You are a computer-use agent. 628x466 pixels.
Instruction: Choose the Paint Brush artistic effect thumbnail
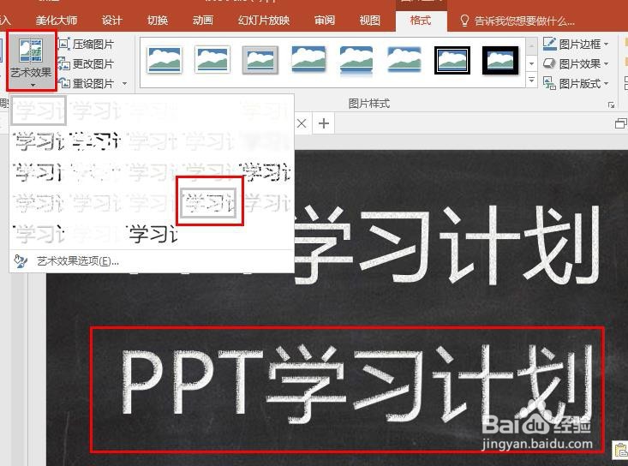coord(95,141)
